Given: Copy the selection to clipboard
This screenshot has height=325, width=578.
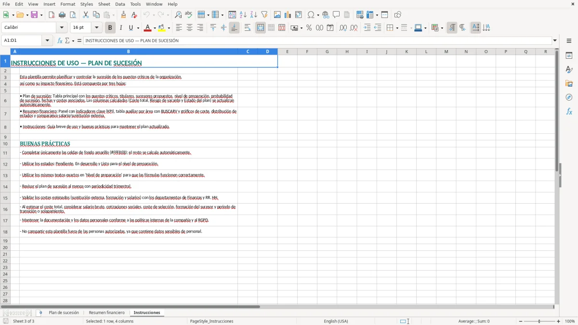Looking at the screenshot, I should pos(96,15).
